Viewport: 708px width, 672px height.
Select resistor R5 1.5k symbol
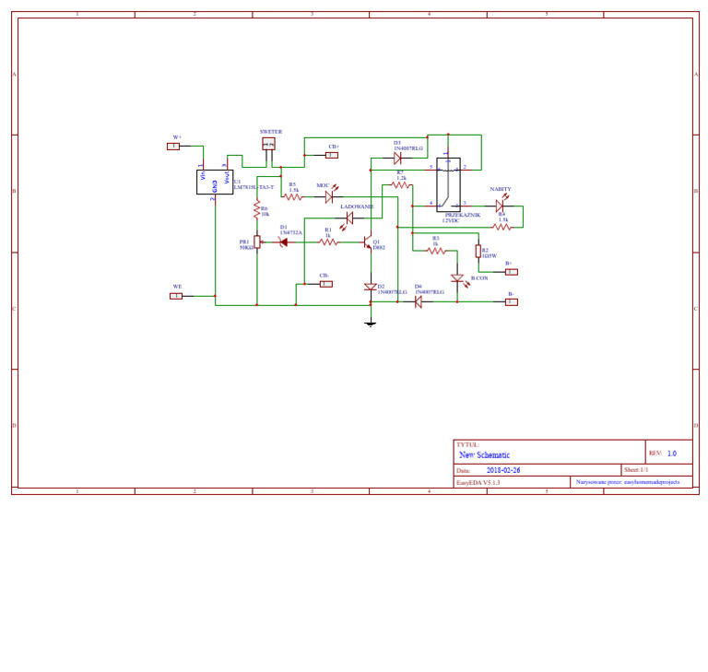click(x=293, y=197)
